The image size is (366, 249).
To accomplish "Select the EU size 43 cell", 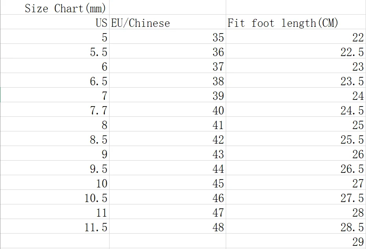I will pos(167,154).
